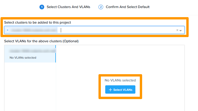Click the centered 'No VLANs selected' message

point(120,80)
